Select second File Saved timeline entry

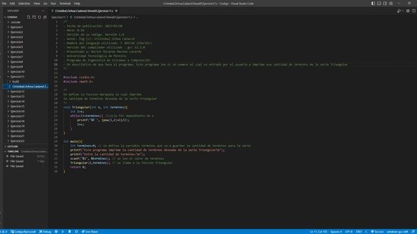(x=26, y=161)
